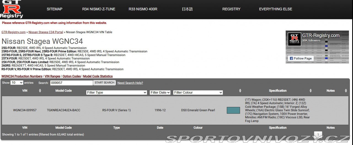
Task: Open SITEMAP in the top navigation
Action: (x=55, y=9)
